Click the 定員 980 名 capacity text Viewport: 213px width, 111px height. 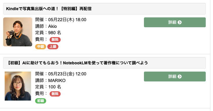click(48, 33)
